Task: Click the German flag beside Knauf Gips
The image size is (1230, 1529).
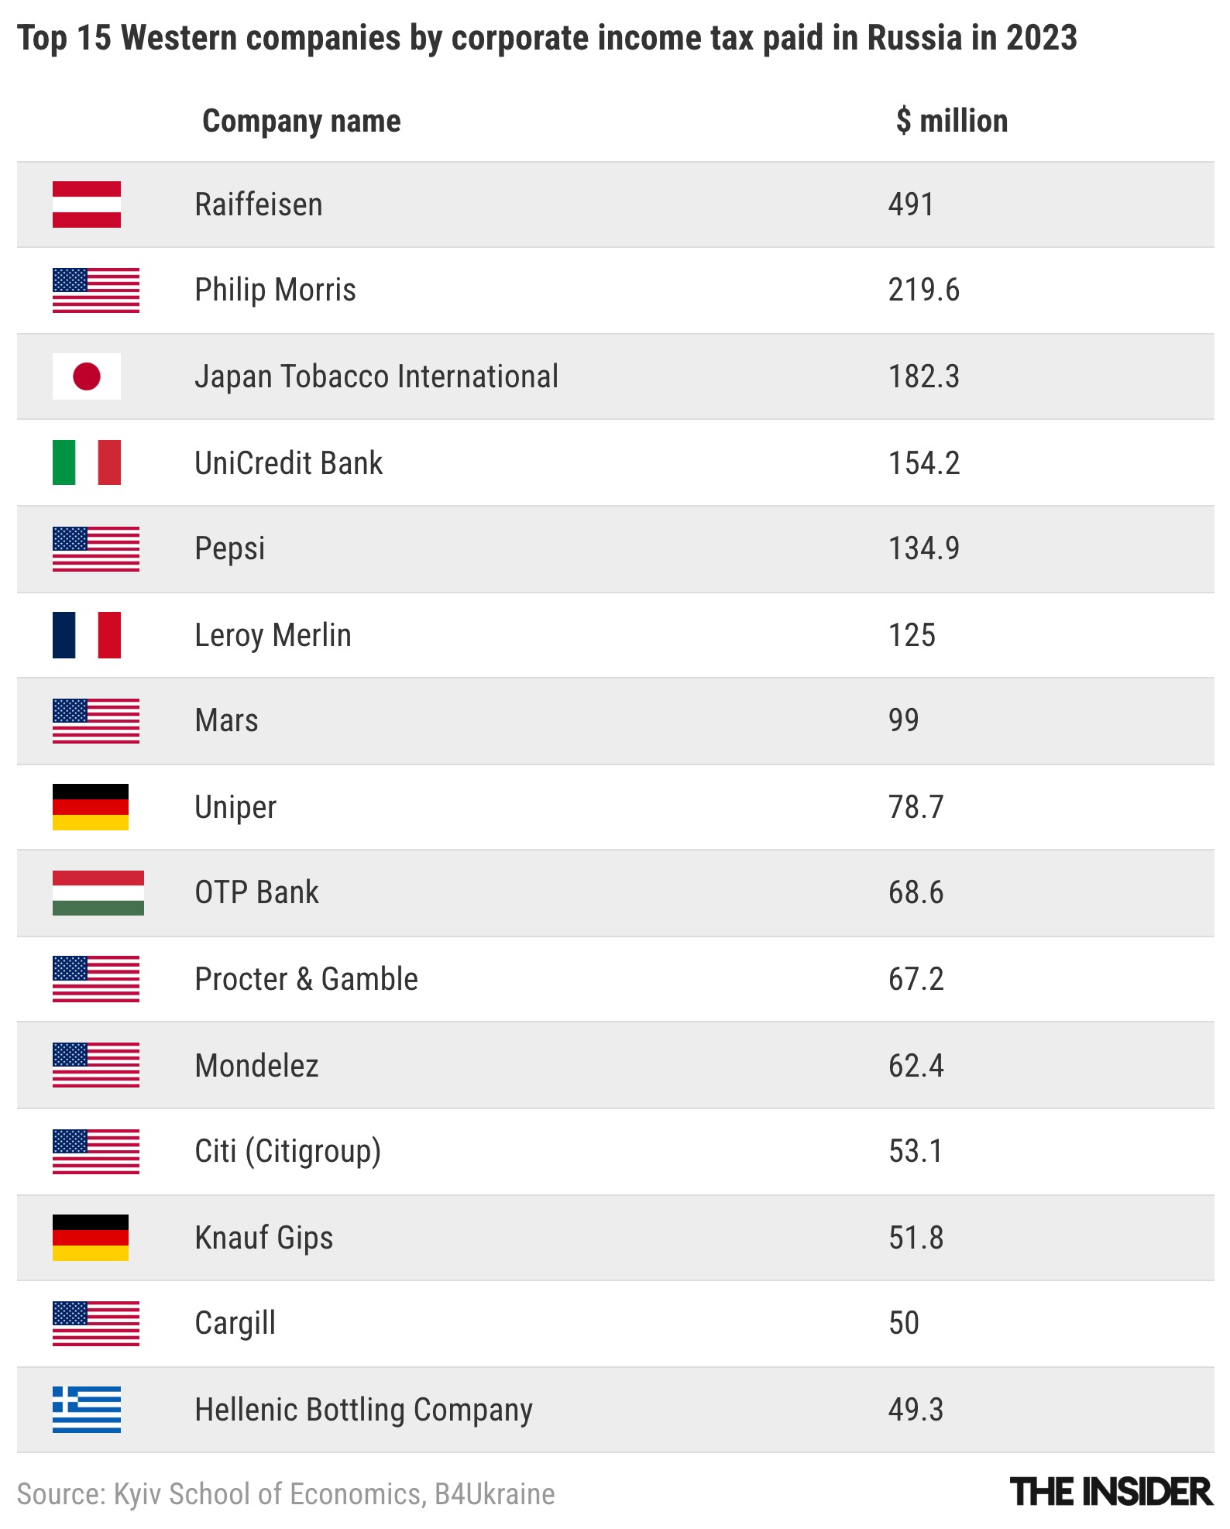Action: pos(90,1237)
